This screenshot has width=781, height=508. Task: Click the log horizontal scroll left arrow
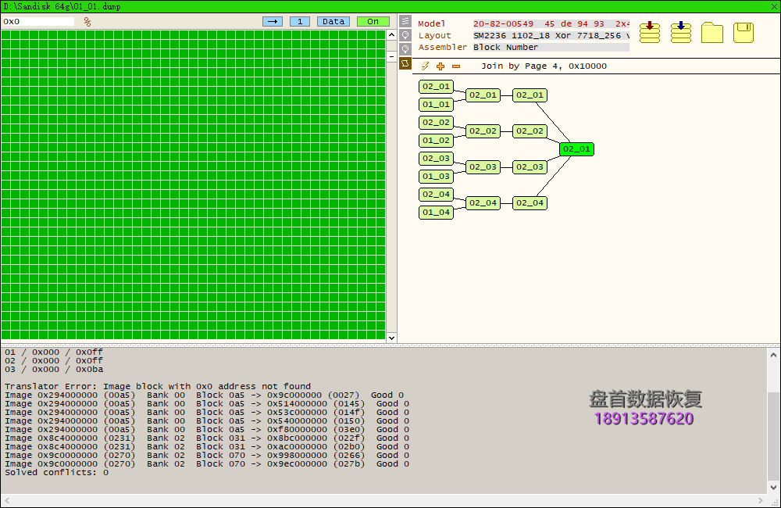point(7,500)
